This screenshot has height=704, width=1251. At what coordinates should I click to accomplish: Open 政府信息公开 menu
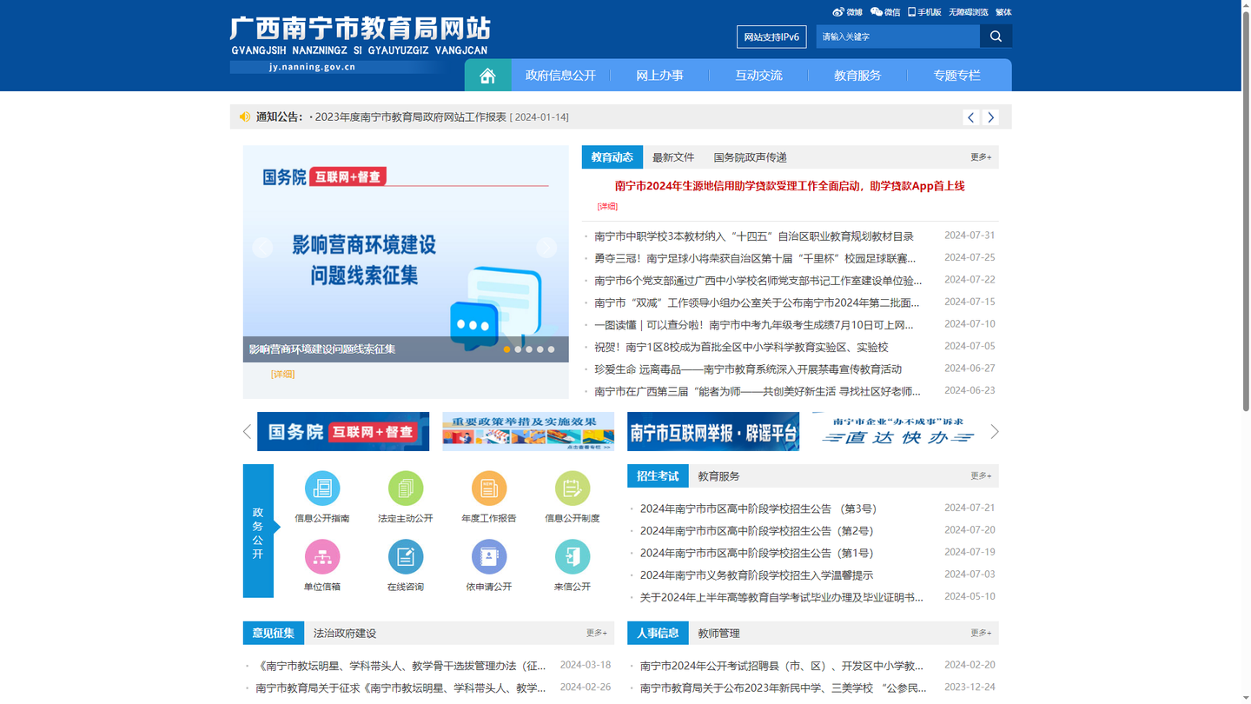[x=560, y=76]
